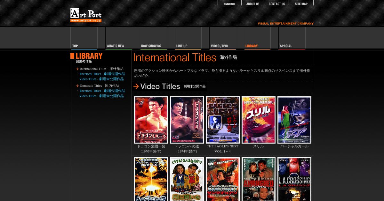Open スリル poster thumbnail
Image resolution: width=384 pixels, height=201 pixels.
pos(259,120)
